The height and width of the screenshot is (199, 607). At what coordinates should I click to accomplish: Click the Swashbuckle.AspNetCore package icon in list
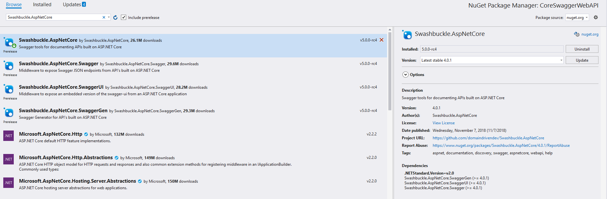(x=10, y=42)
